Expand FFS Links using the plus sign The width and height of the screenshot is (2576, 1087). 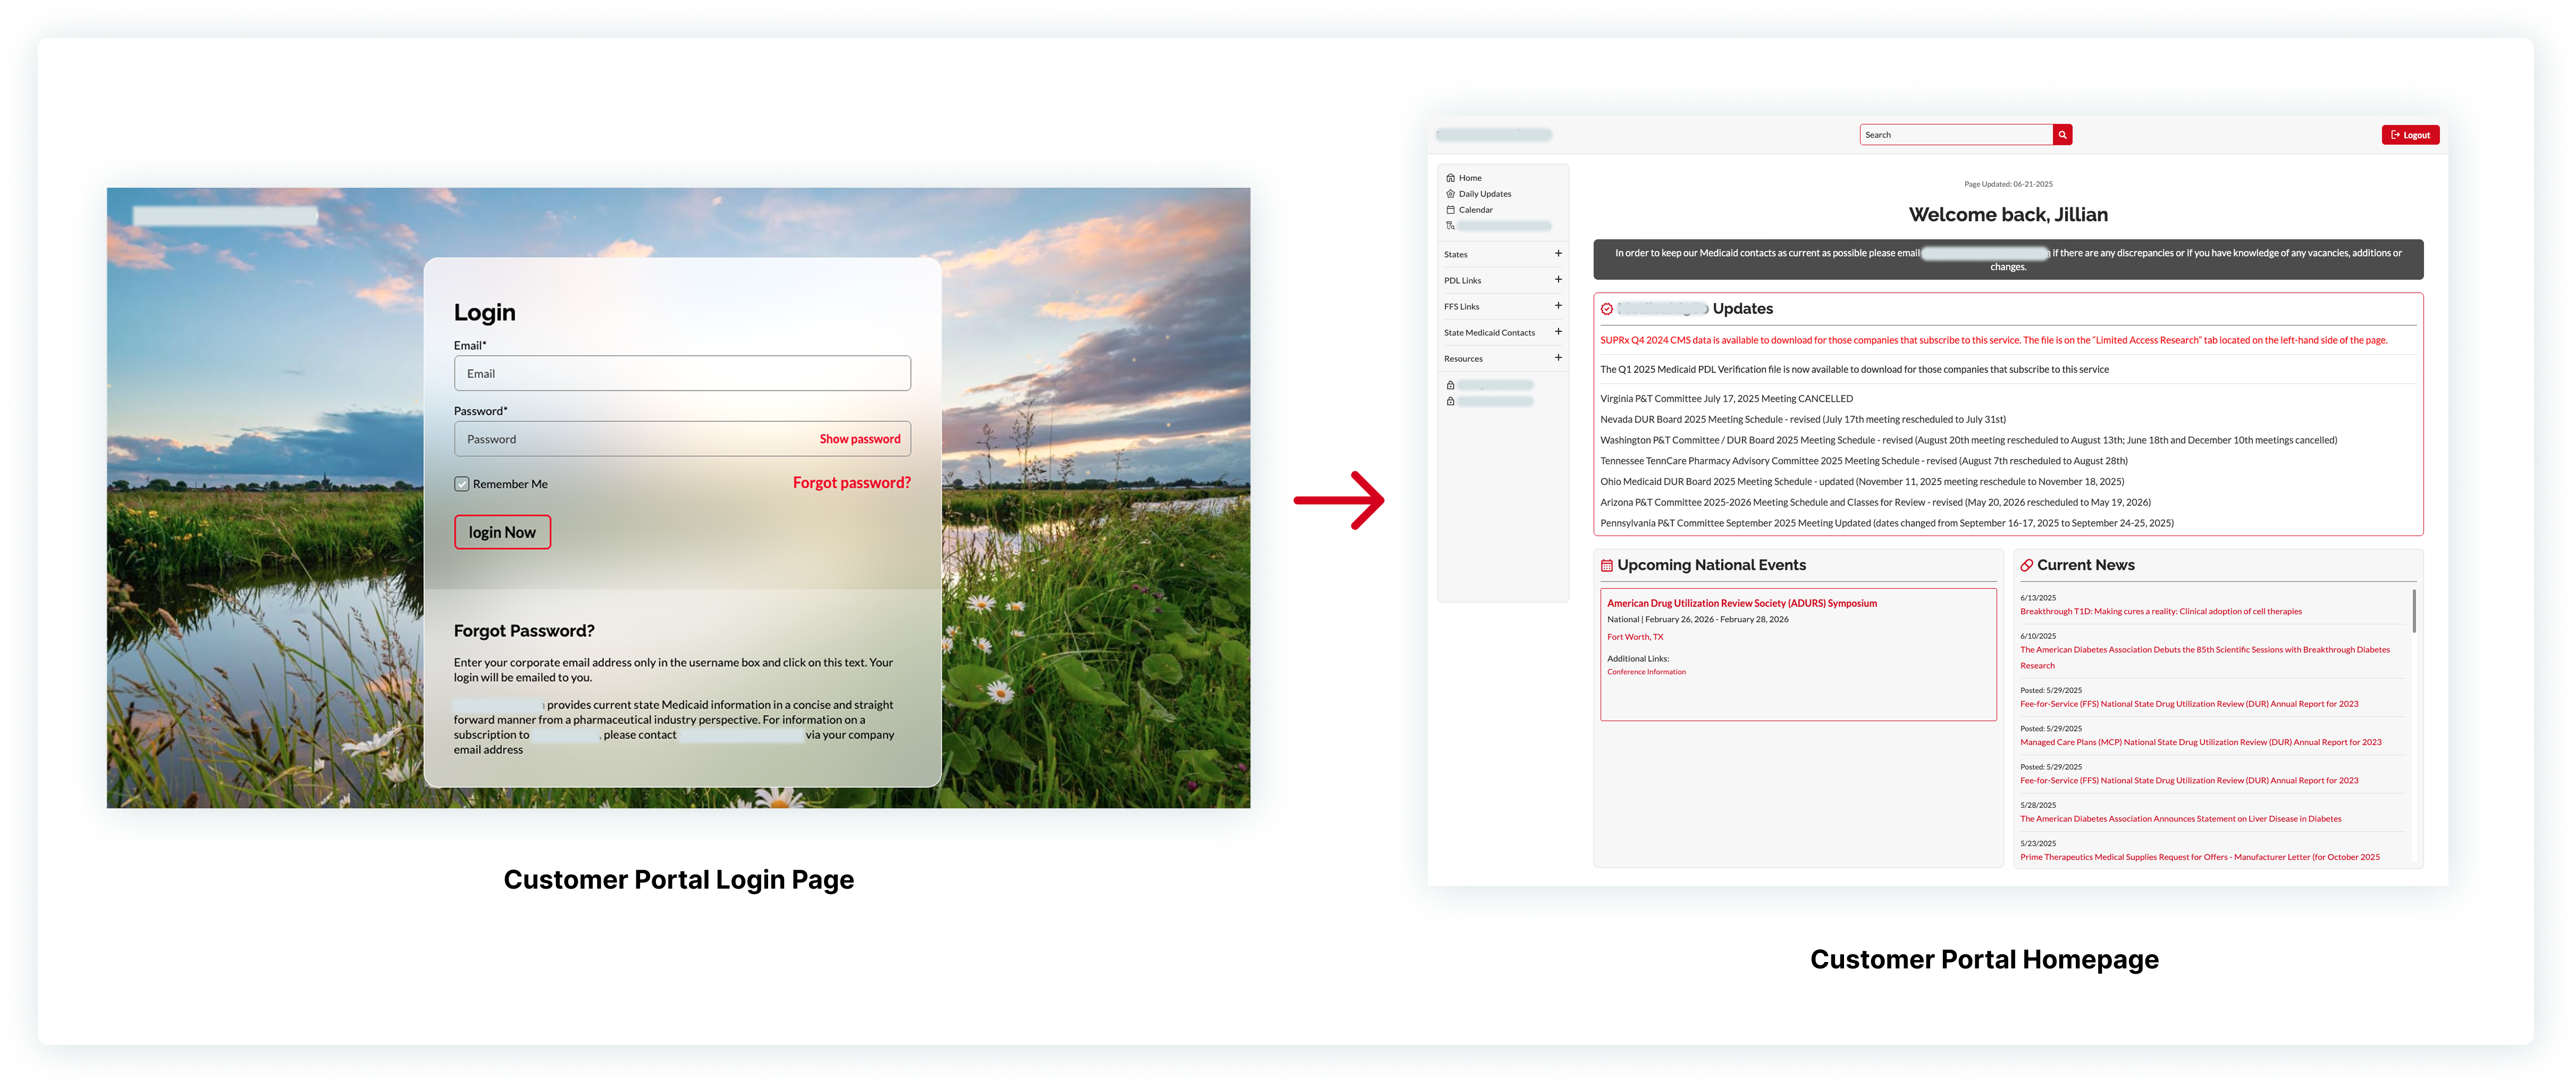coord(1558,306)
